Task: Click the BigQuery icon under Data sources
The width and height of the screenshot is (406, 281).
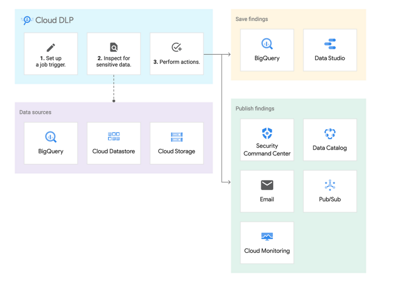Action: tap(51, 136)
